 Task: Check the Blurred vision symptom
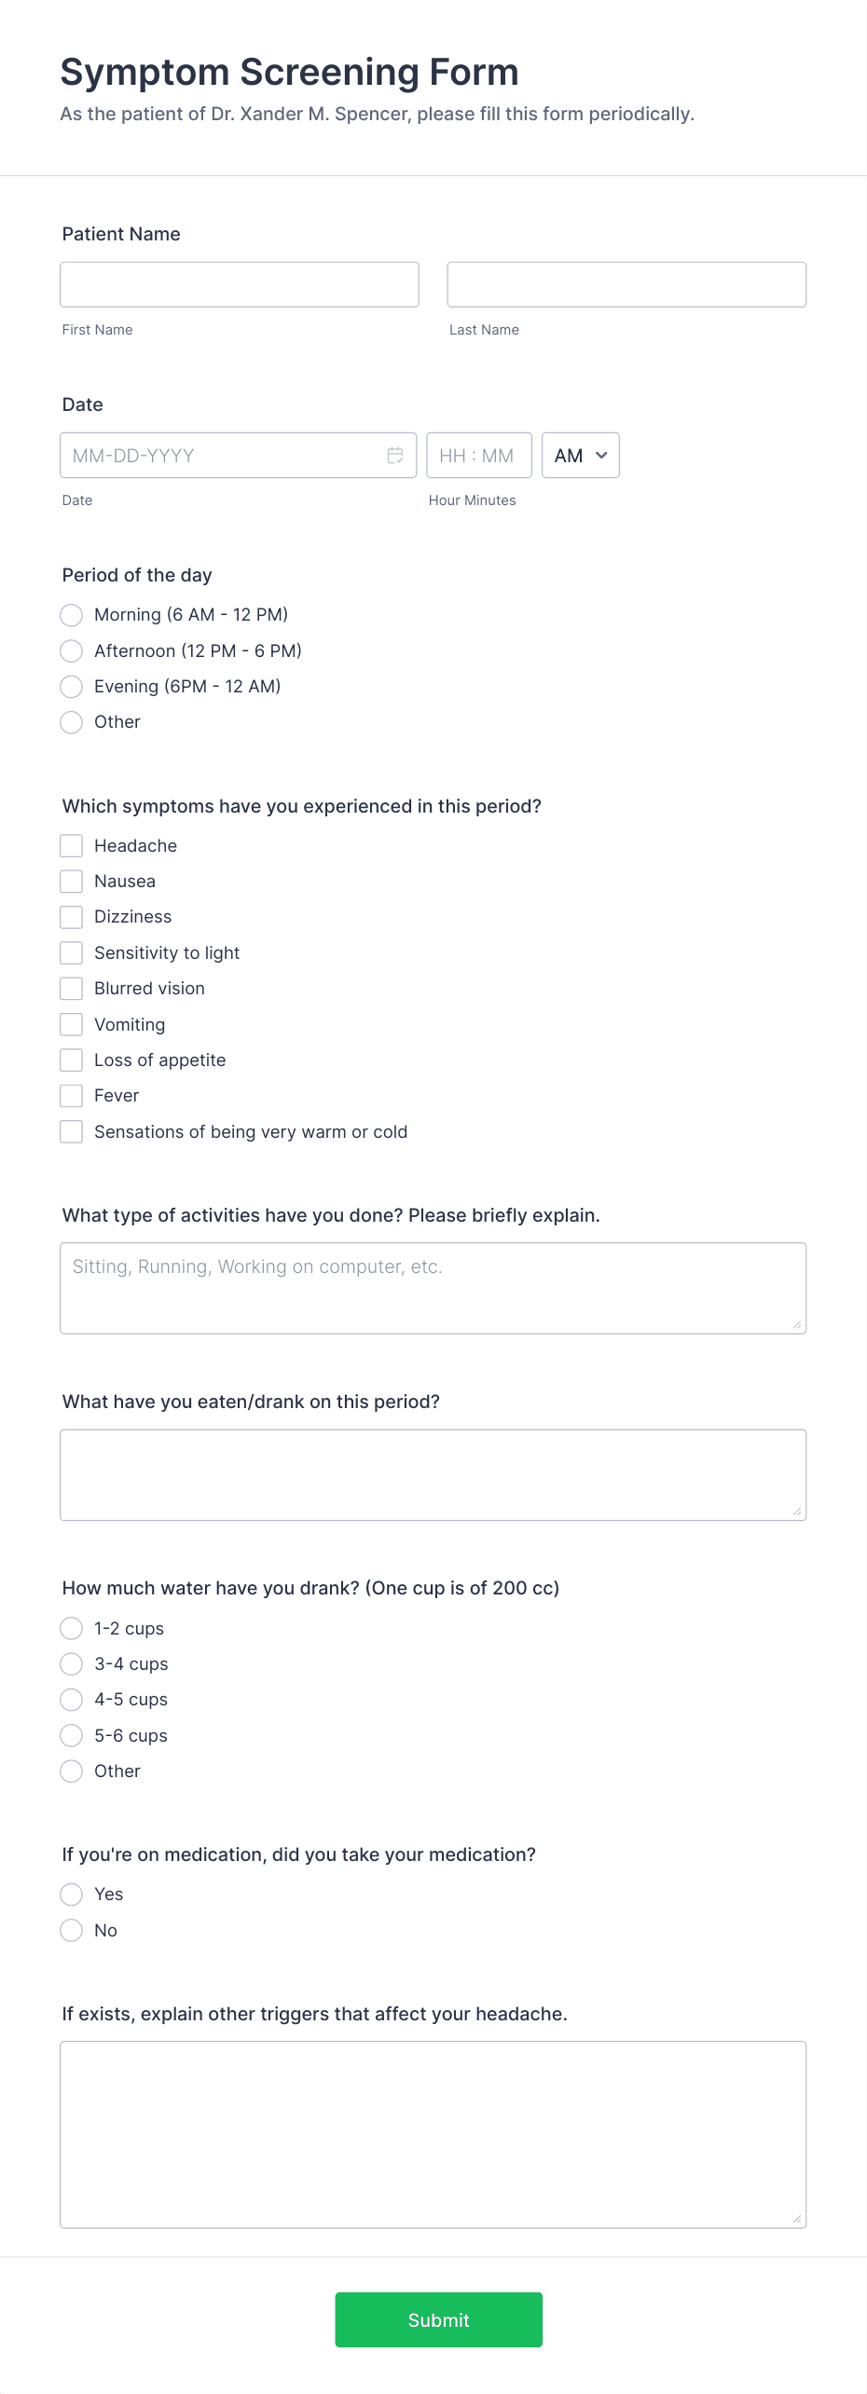71,988
